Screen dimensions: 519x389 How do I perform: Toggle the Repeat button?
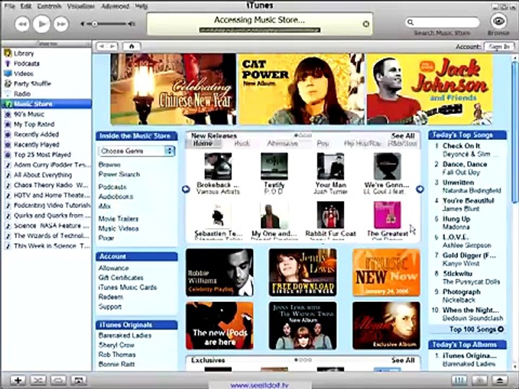point(58,380)
